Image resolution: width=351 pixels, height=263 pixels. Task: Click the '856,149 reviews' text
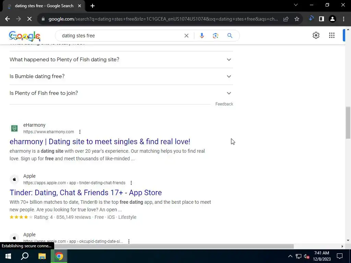click(x=73, y=217)
